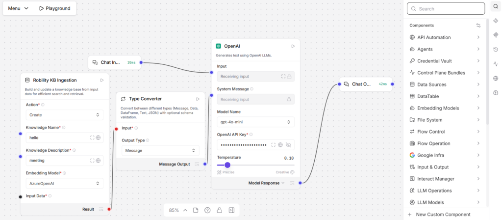Expand the File System category
502x220 pixels.
tap(445, 120)
